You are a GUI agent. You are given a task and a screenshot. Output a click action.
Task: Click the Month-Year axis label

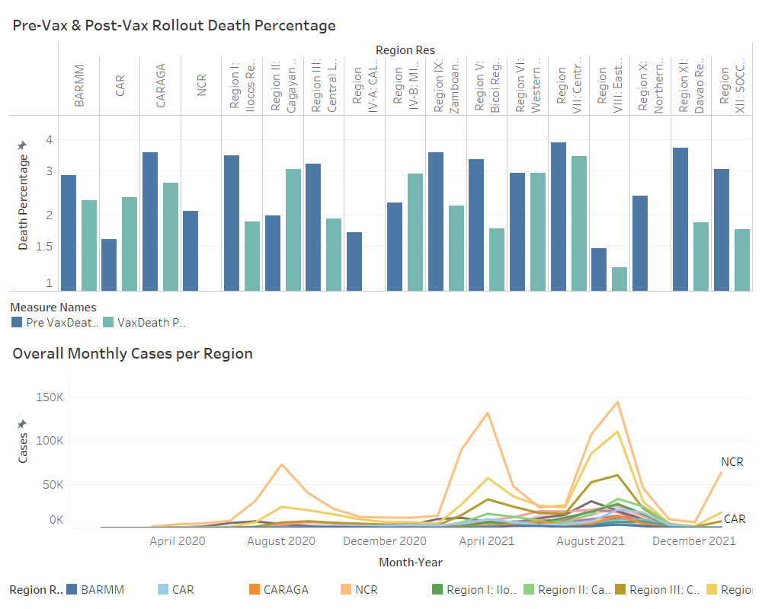click(412, 562)
